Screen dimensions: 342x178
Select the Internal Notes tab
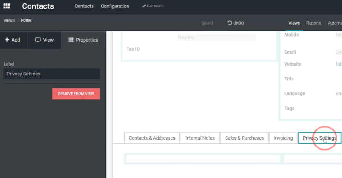coord(200,138)
